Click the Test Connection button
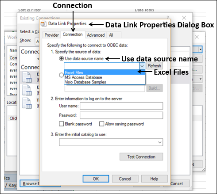Screen dimensions: 217x194 141,157
